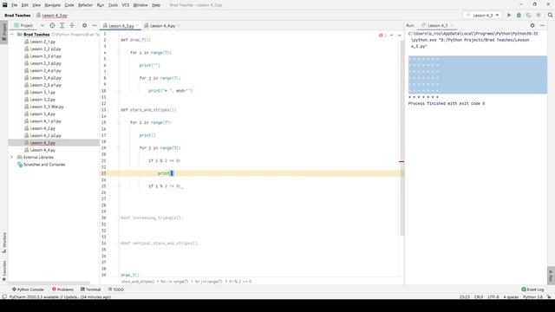Open run configuration dropdown Lesson 4_3
Image resolution: width=555 pixels, height=312 pixels.
[x=482, y=16]
